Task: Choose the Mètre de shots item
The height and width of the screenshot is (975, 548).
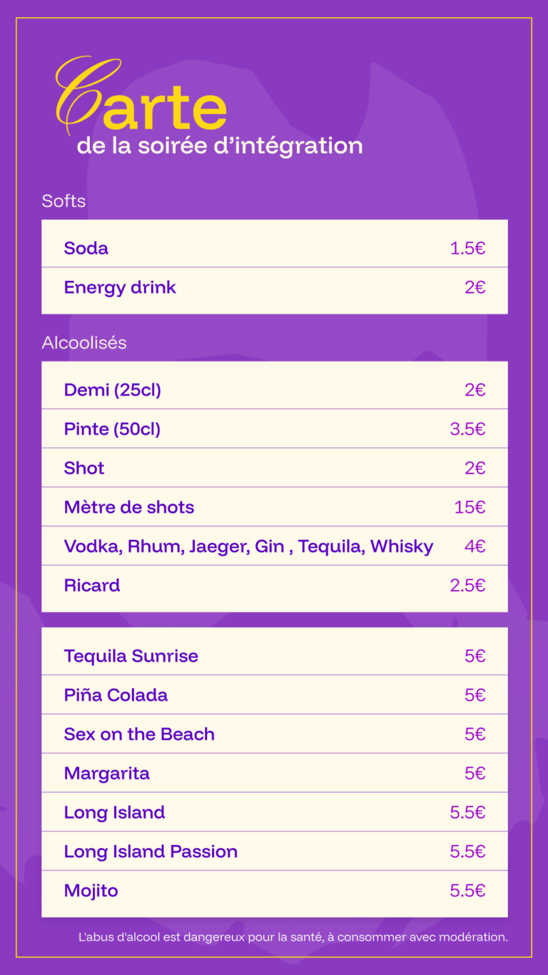Action: (129, 508)
